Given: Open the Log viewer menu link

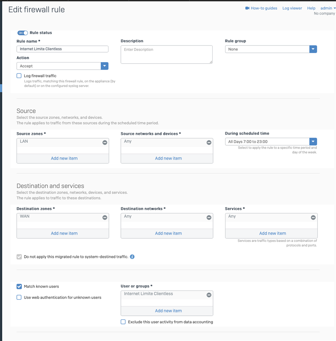Looking at the screenshot, I should 292,8.
